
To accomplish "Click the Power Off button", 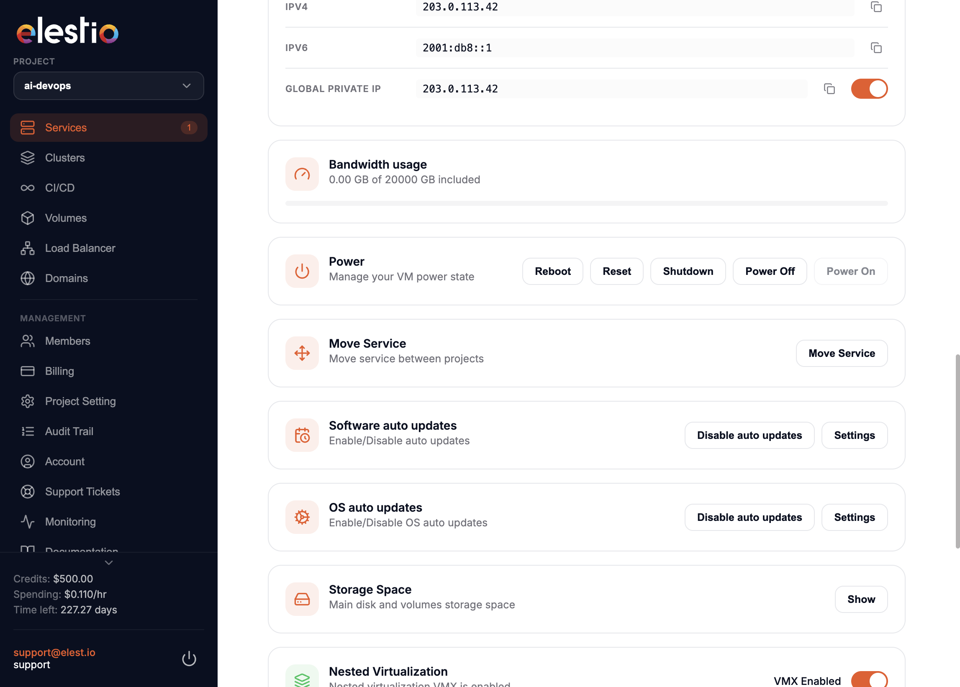I will click(x=770, y=271).
